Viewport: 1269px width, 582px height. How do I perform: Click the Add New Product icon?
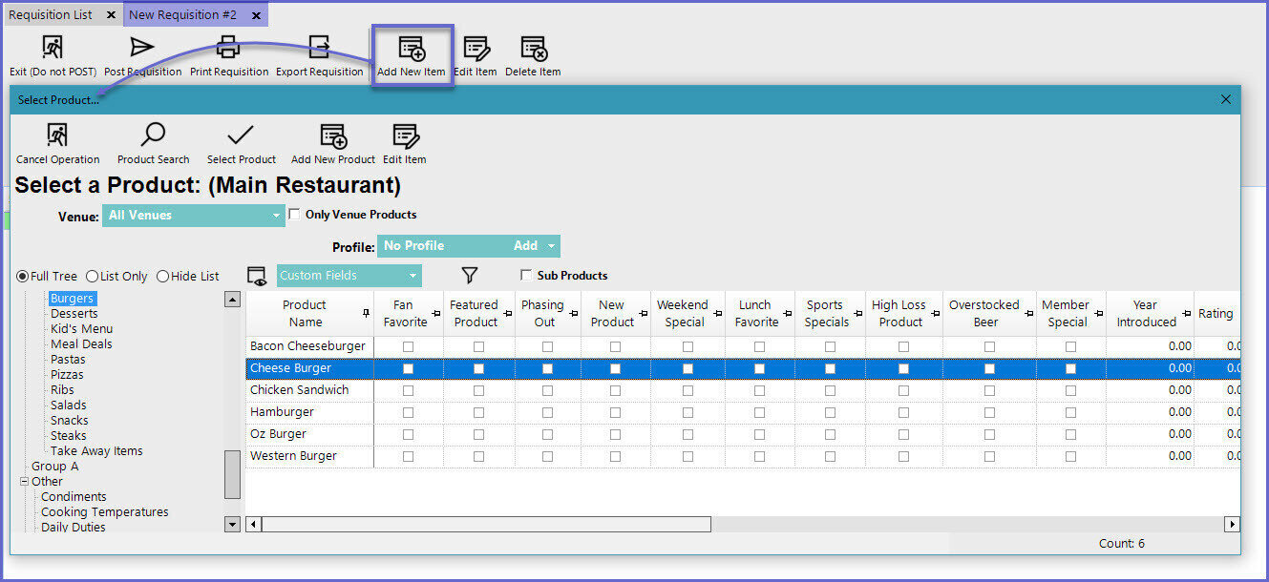332,136
